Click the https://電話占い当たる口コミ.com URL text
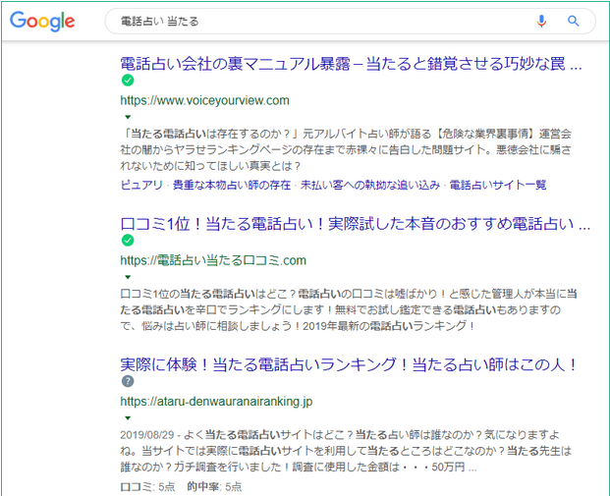The image size is (610, 496). pyautogui.click(x=213, y=260)
